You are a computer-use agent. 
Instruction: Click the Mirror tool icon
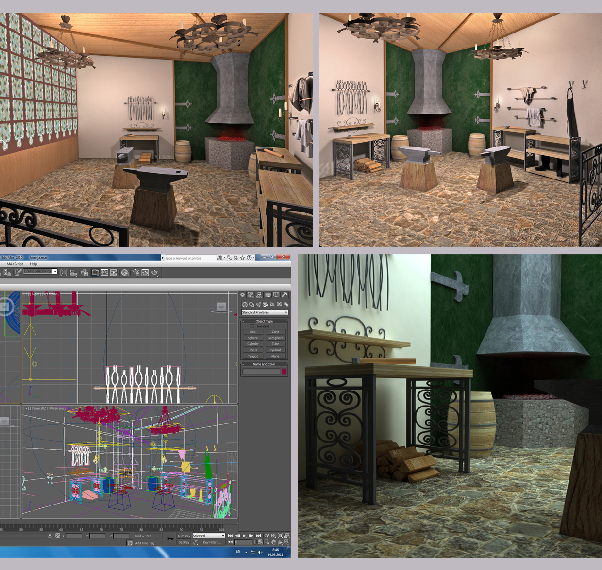click(x=64, y=273)
